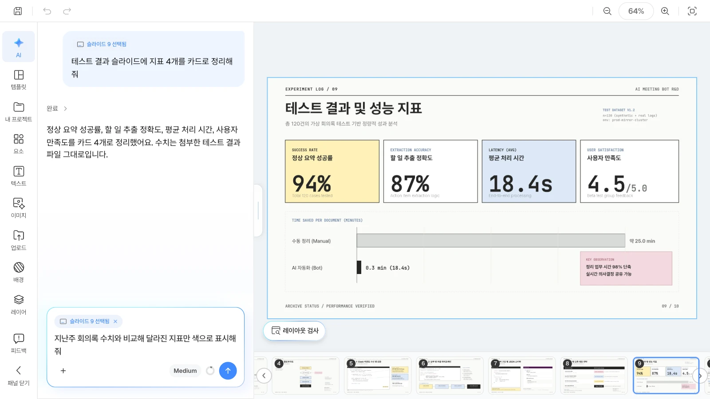The height and width of the screenshot is (399, 710).
Task: Open fullscreen presentation view icon
Action: 692,11
